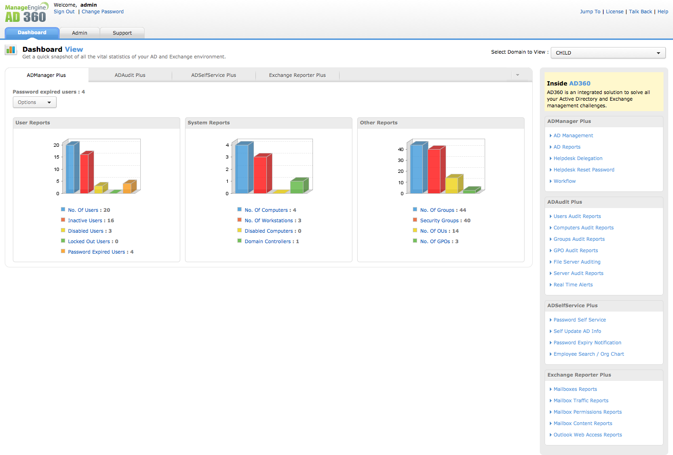This screenshot has width=673, height=455.
Task: Open the No. Of OUs report link
Action: [434, 231]
